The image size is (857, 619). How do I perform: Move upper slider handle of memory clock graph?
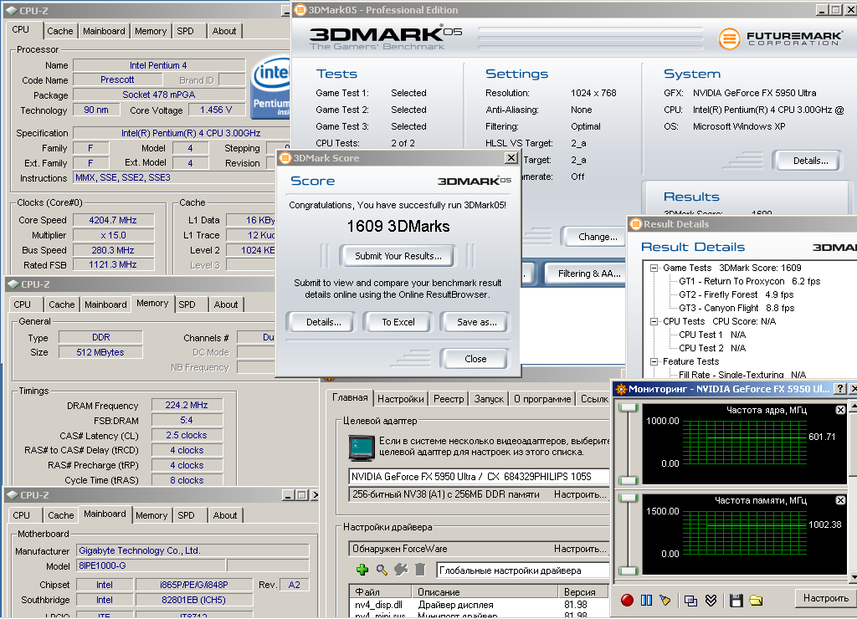629,498
